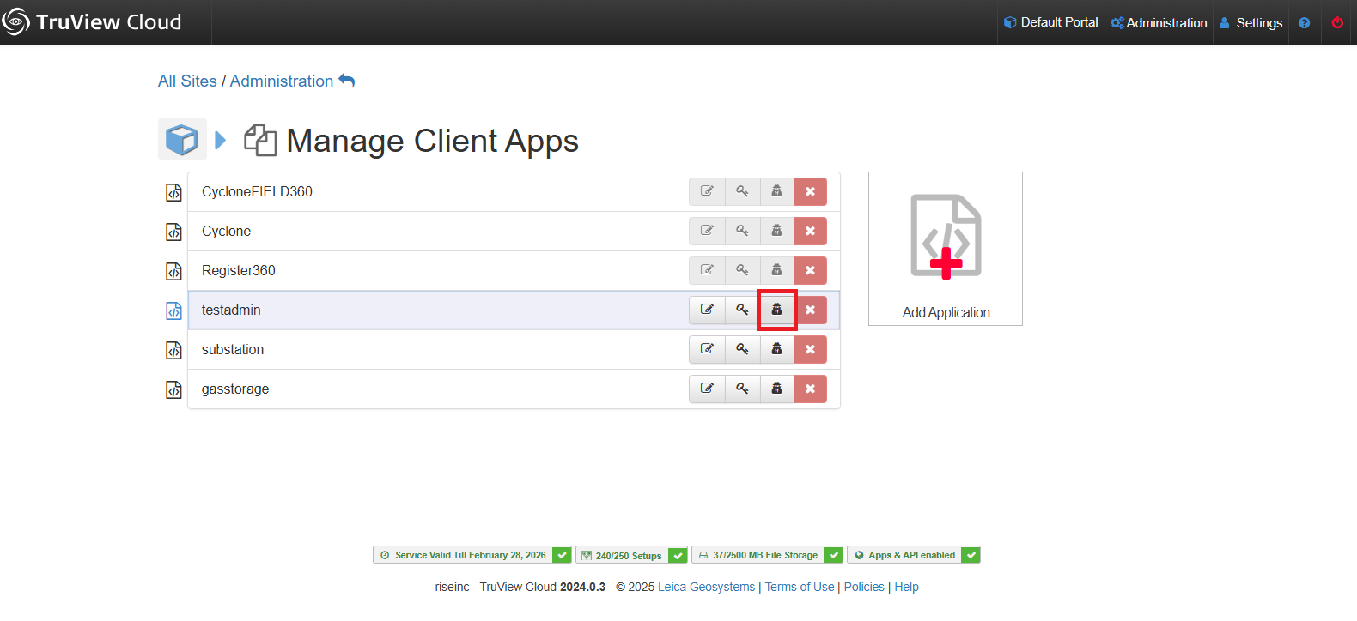Viewport: 1357px width, 621px height.
Task: Click the 37/2500 MB File Storage badge
Action: click(x=767, y=555)
